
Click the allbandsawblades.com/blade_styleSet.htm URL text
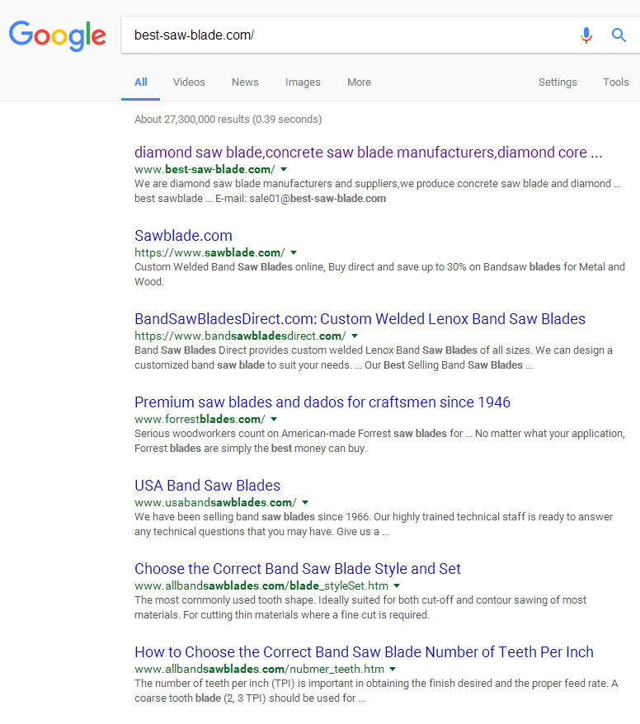[x=261, y=586]
